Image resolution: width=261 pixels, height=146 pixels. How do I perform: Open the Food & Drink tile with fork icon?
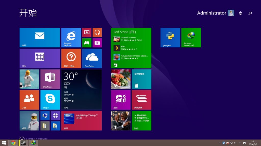[142, 79]
